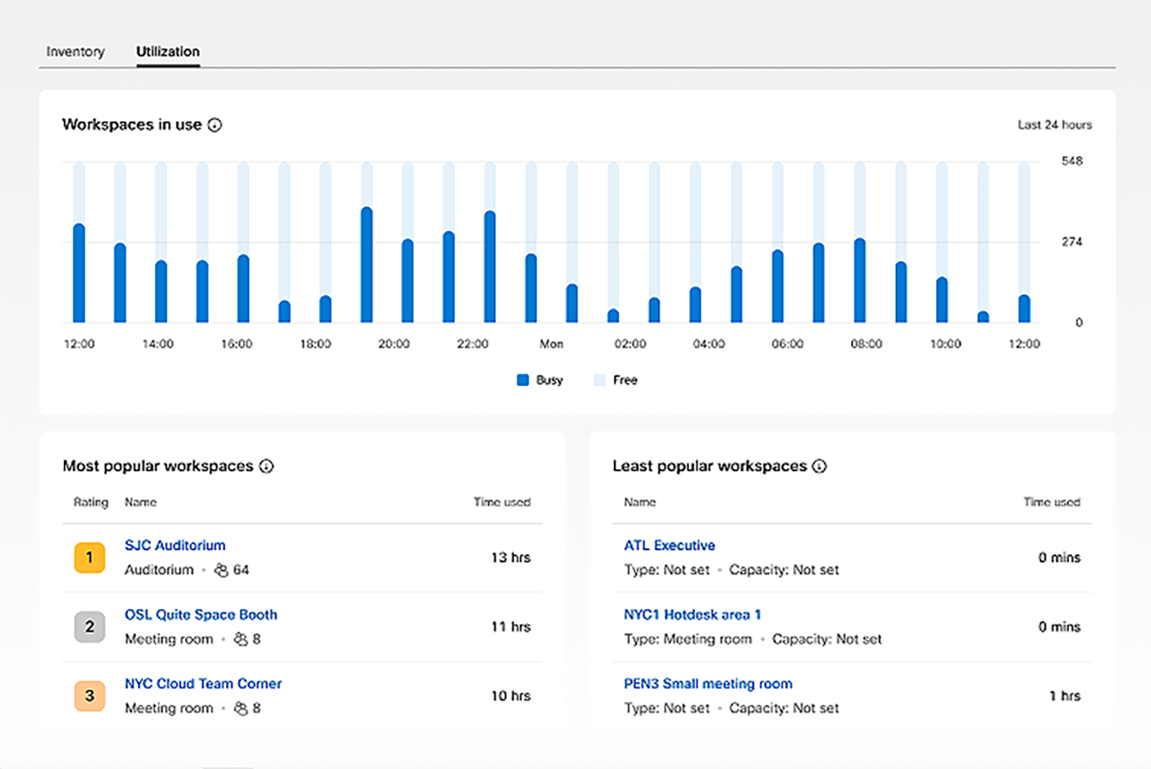Click the bronze rank 3 badge
The height and width of the screenshot is (769, 1151).
(90, 696)
